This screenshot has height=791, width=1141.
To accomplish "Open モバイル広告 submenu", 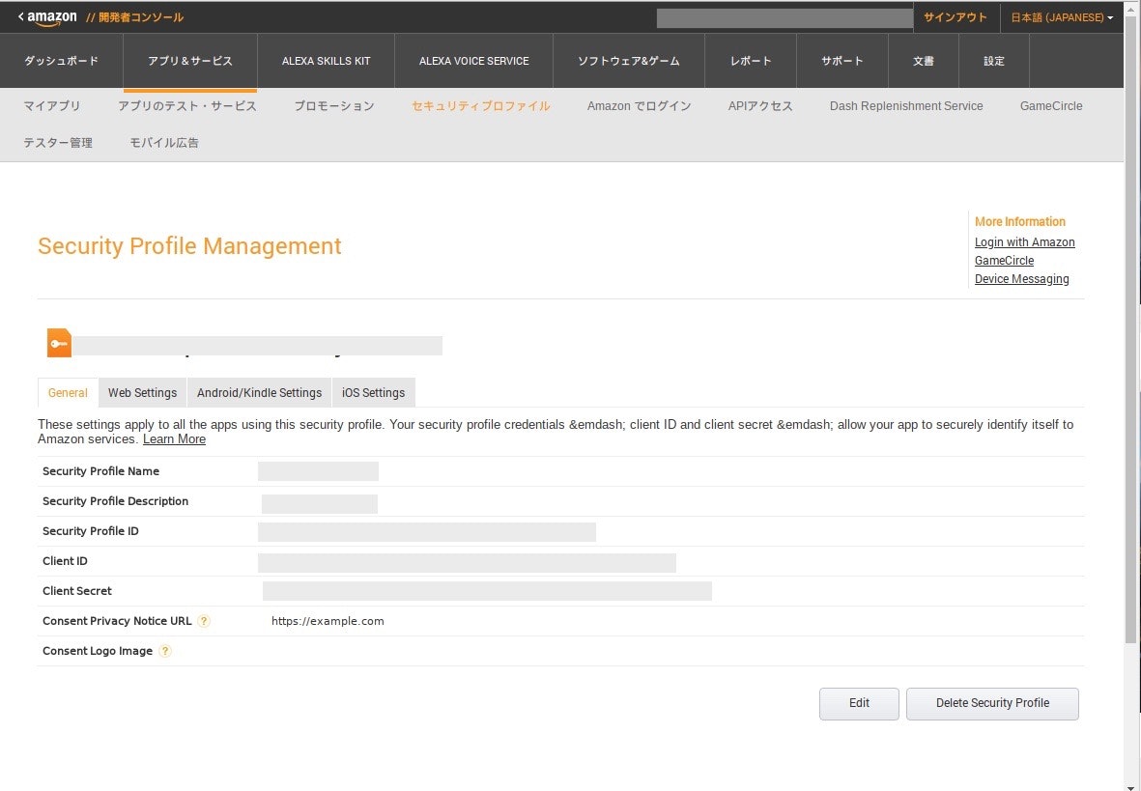I will [x=163, y=143].
